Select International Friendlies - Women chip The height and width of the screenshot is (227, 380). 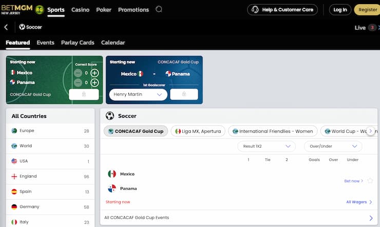tap(273, 131)
